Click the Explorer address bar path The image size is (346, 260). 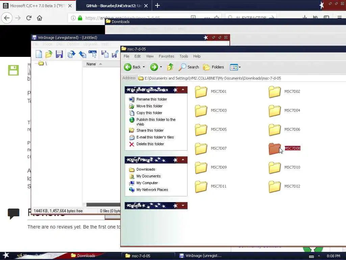point(213,78)
